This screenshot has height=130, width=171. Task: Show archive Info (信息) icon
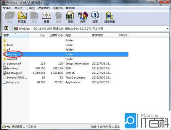coord(95,17)
